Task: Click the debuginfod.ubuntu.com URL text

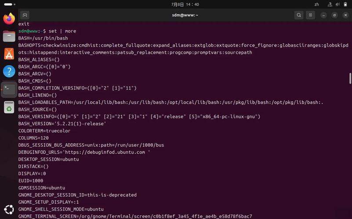Action: (105, 152)
